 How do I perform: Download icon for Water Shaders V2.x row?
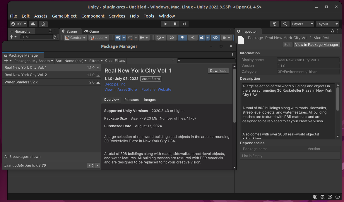pyautogui.click(x=98, y=82)
